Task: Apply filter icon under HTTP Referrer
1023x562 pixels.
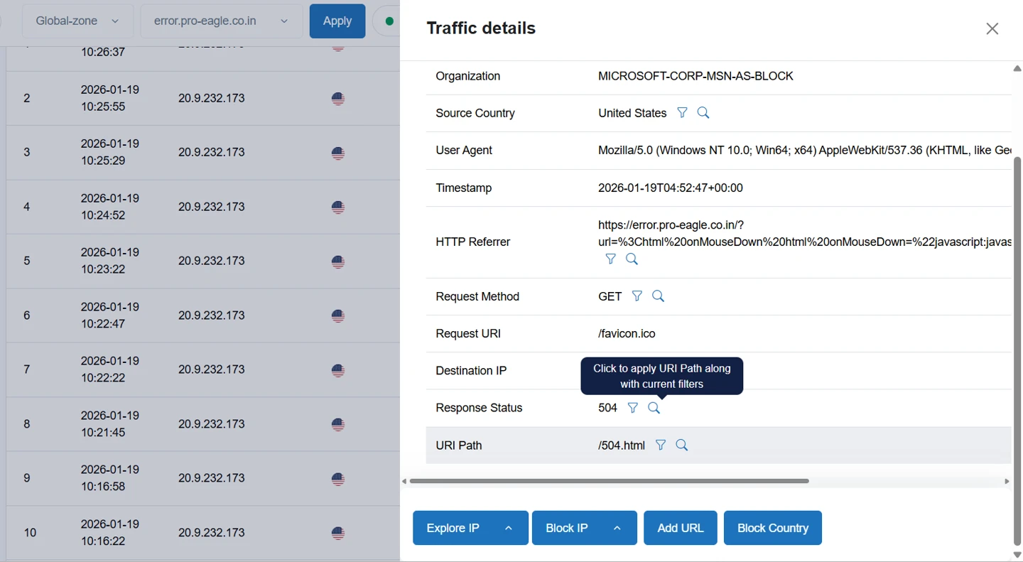Action: click(610, 259)
